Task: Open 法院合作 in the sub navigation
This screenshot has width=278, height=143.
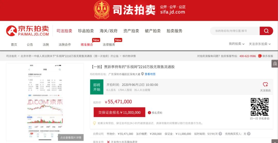Action: click(x=65, y=45)
